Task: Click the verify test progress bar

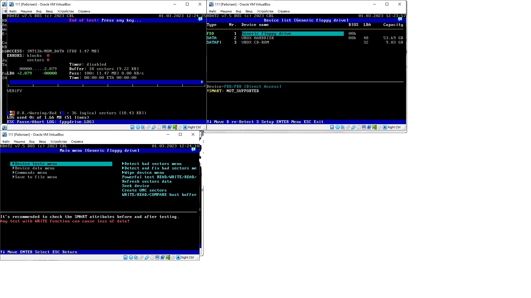Action: [106, 82]
